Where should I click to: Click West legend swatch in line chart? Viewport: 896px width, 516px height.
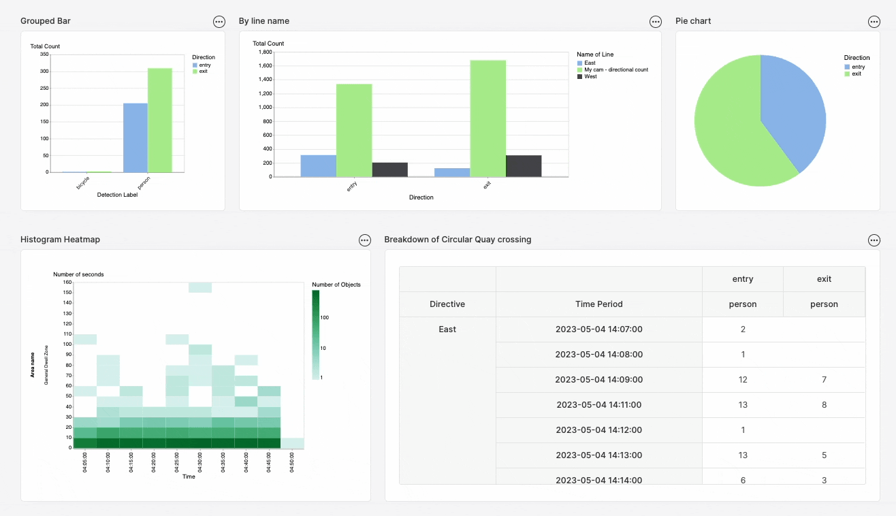[579, 76]
